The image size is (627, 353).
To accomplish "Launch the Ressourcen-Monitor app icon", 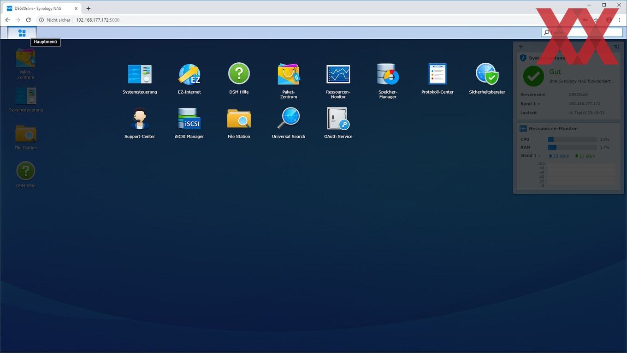I will click(x=338, y=81).
